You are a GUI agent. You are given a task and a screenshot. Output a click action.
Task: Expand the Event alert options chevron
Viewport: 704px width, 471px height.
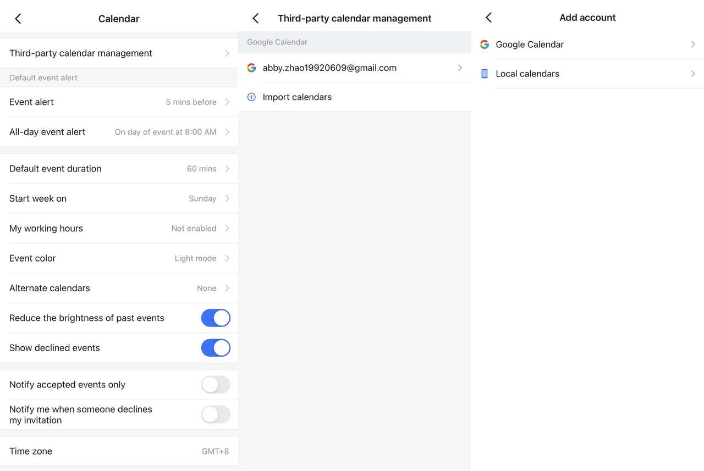(227, 102)
